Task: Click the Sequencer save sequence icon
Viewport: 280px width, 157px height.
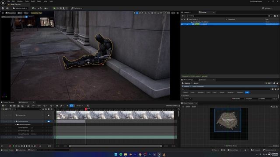Action: click(11, 106)
